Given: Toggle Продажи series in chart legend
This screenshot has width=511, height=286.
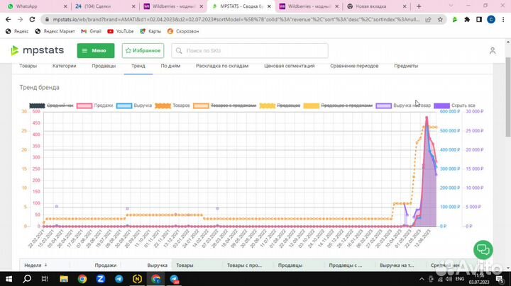Looking at the screenshot, I should coord(94,105).
